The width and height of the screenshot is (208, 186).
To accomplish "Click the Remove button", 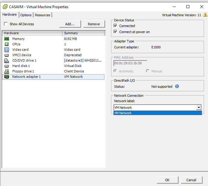I will coord(94,24).
